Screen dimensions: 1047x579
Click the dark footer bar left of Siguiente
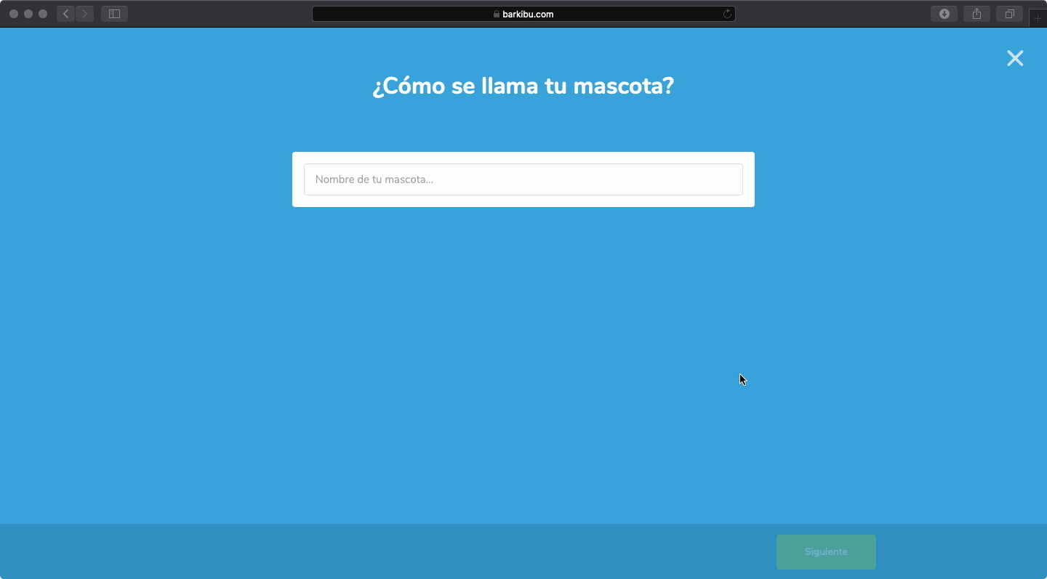tap(364, 551)
